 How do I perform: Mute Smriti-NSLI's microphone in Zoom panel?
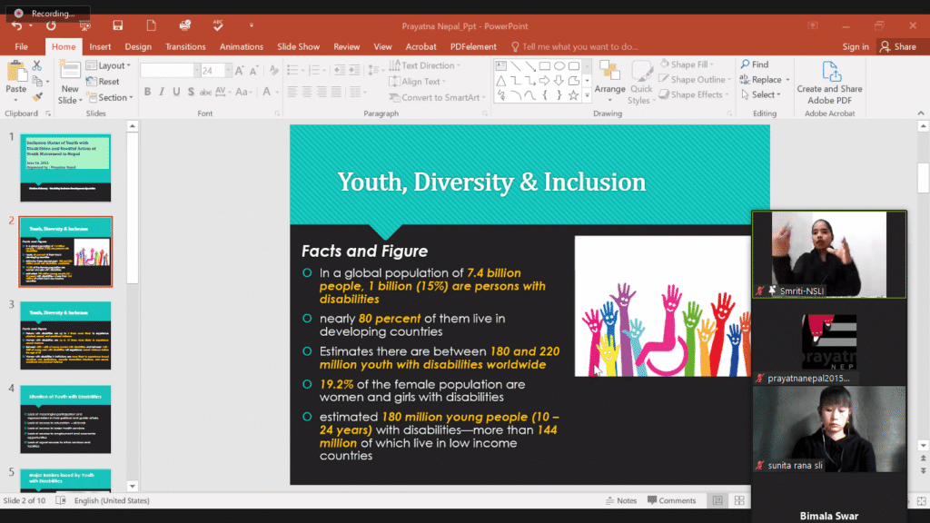pyautogui.click(x=760, y=291)
